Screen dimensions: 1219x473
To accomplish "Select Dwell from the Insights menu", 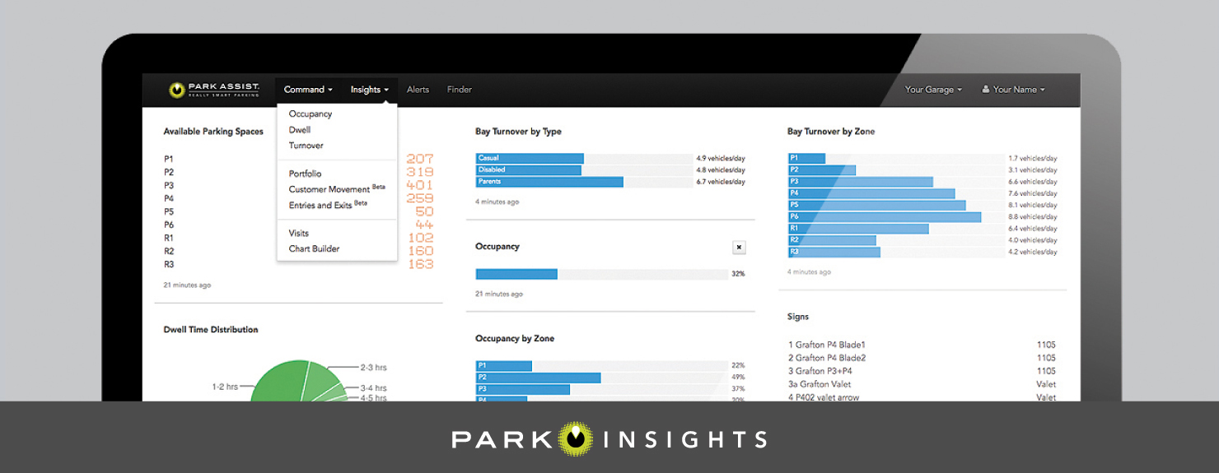I will point(299,130).
